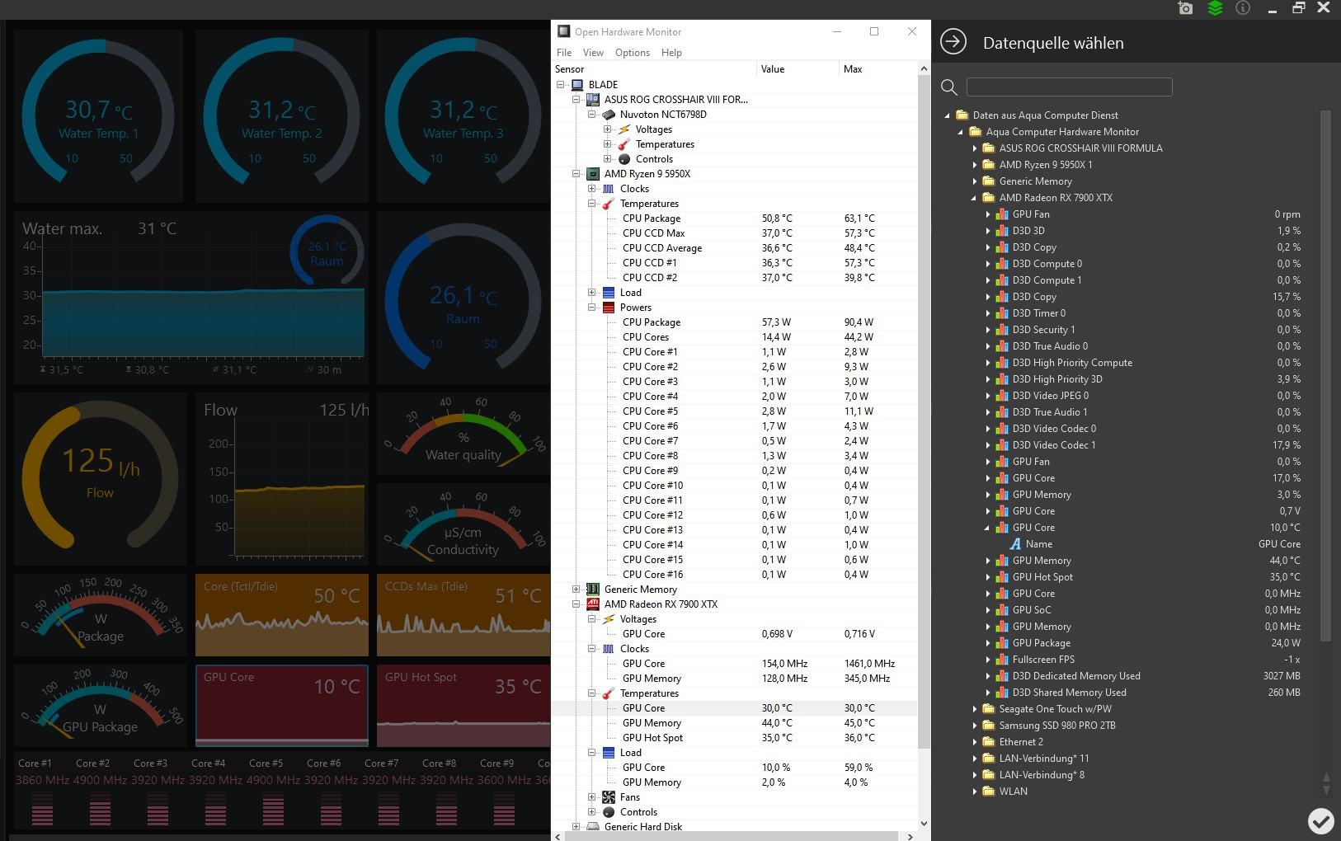
Task: Open the View menu in Open Hardware Monitor
Action: tap(593, 53)
